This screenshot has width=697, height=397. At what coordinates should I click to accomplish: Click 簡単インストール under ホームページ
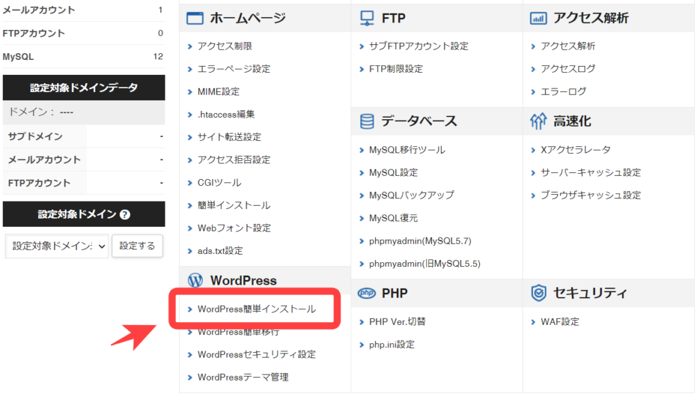coord(234,206)
